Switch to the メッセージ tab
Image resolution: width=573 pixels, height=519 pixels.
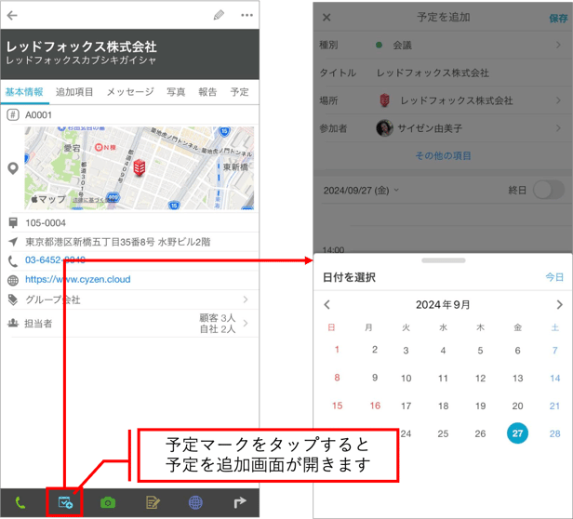tap(130, 92)
